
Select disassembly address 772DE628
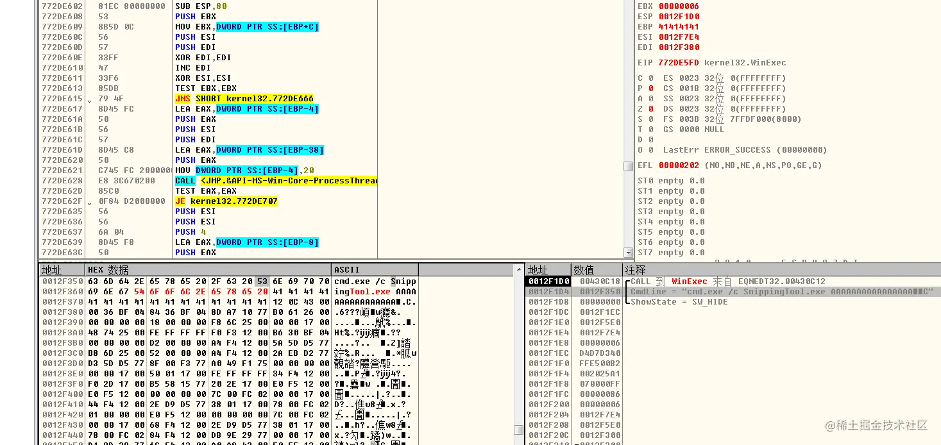click(62, 181)
